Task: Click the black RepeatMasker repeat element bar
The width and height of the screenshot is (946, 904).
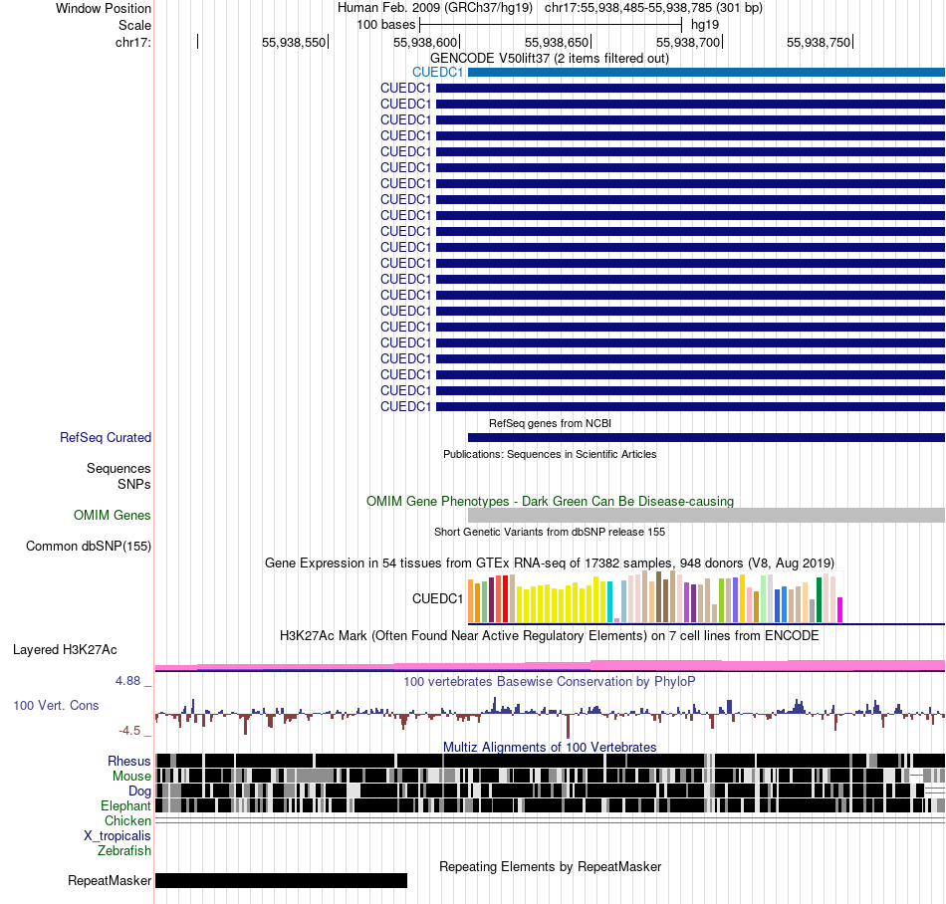Action: pyautogui.click(x=281, y=880)
